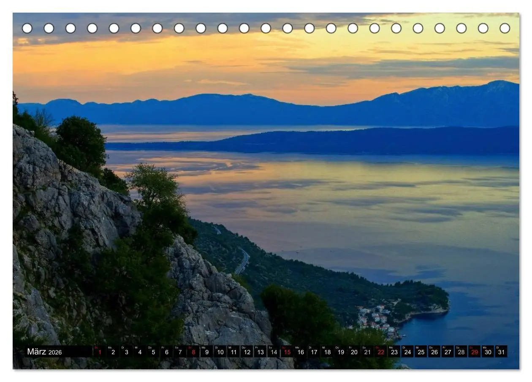This screenshot has height=382, width=532.
Task: Pick day 23 (Mo) in the date strip
Action: coord(394,352)
